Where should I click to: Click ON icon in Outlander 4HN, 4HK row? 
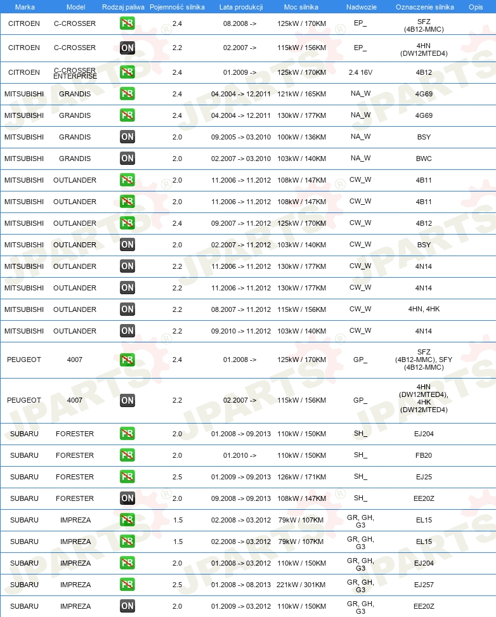coord(127,309)
